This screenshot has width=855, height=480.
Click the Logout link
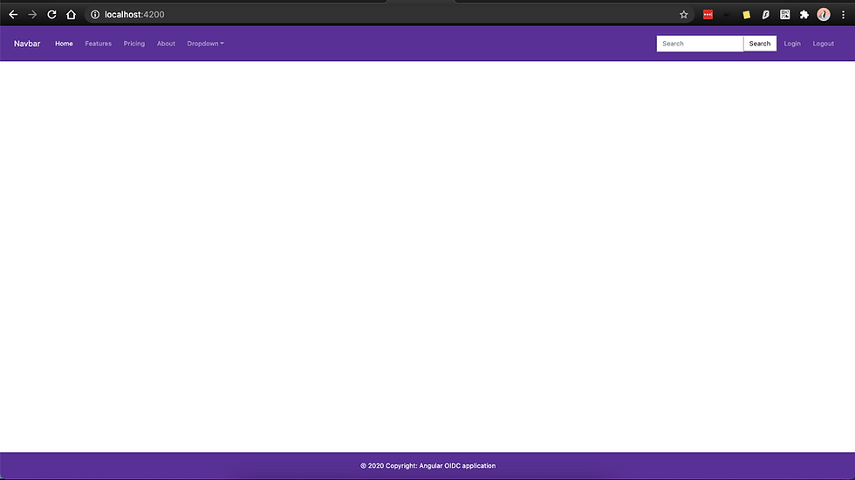824,44
